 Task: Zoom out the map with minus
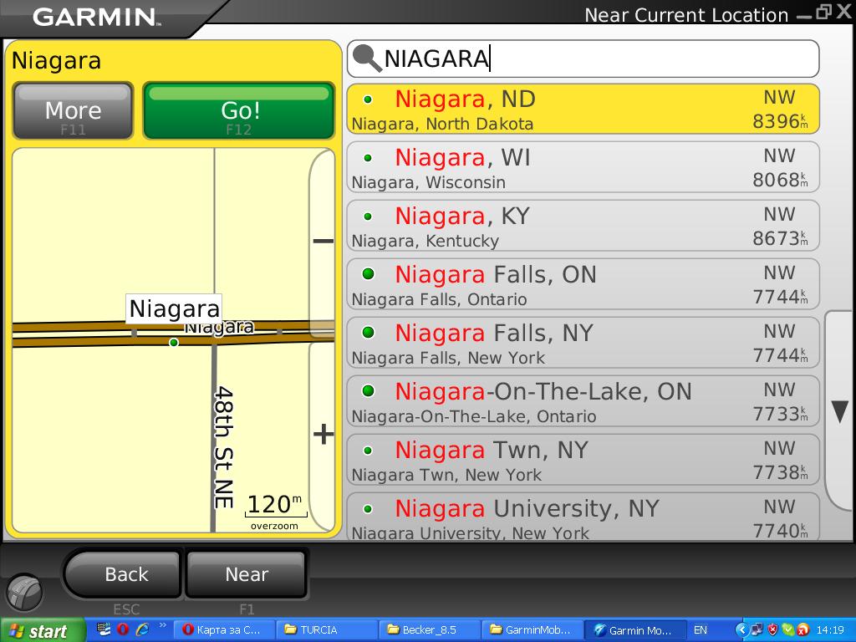tap(323, 243)
